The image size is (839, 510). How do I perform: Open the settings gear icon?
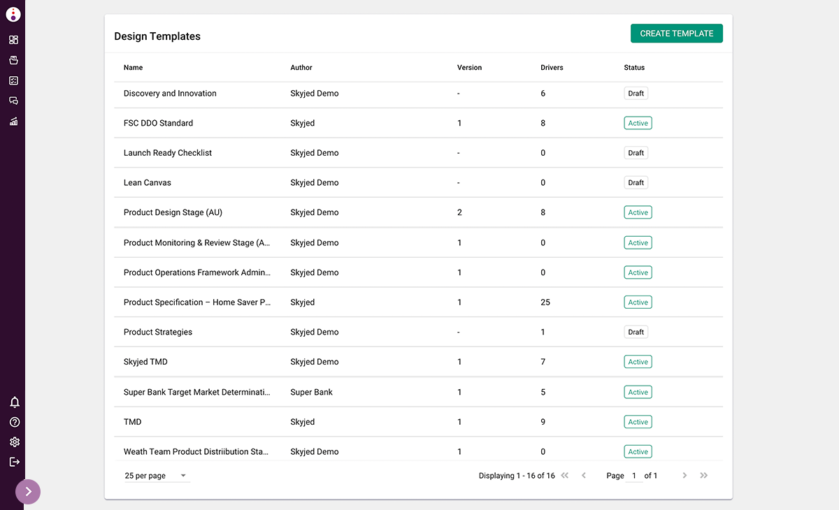(x=15, y=442)
